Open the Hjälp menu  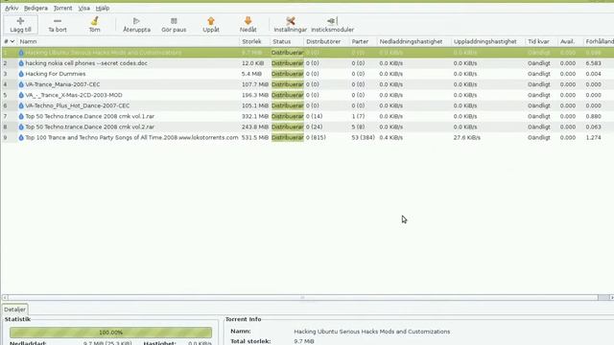[x=103, y=8]
